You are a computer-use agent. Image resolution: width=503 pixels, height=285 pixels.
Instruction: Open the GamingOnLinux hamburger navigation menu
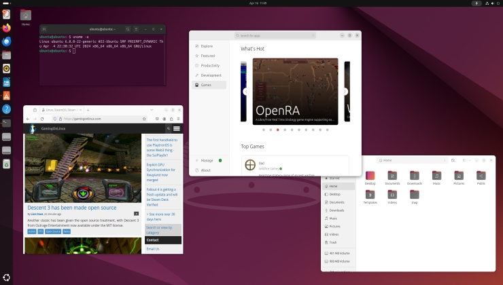click(x=177, y=128)
